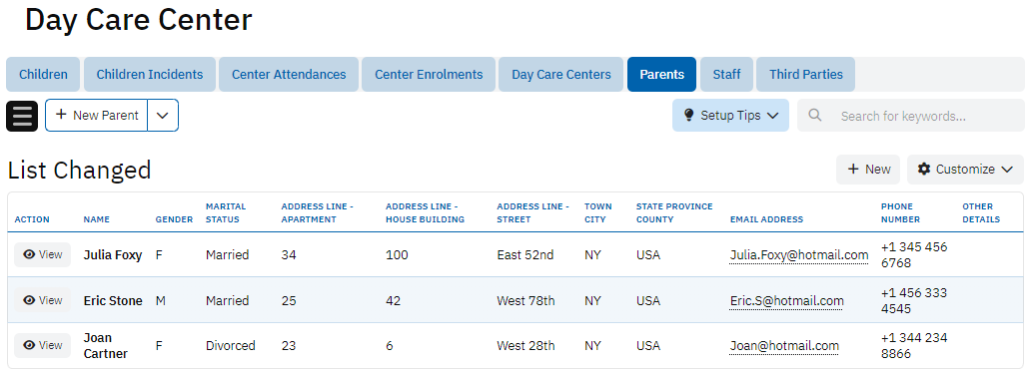The width and height of the screenshot is (1026, 374).
Task: Click the plus icon in New Parent
Action: pyautogui.click(x=62, y=115)
